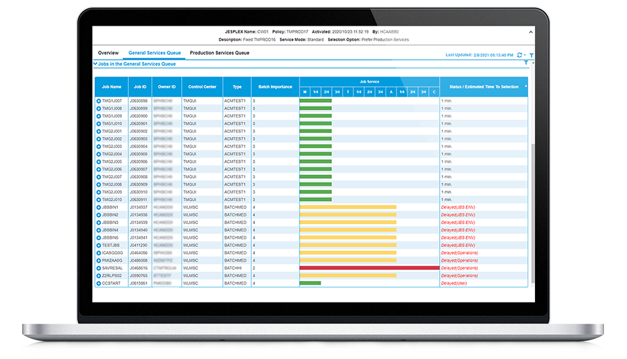Click the blue row icon for job JBSBIN1
Screen dimensions: 627x359
99,207
